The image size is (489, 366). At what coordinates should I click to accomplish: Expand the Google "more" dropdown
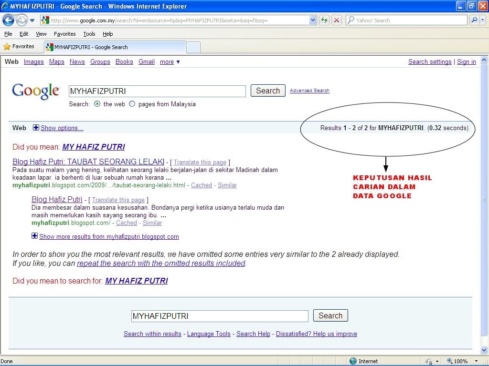tap(170, 62)
